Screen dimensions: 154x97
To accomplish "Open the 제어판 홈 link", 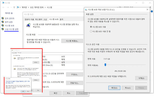I will point(9,13).
